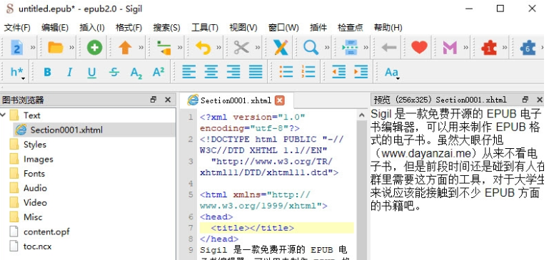Image resolution: width=549 pixels, height=260 pixels.
Task: Apply bold formatting
Action: 47,72
